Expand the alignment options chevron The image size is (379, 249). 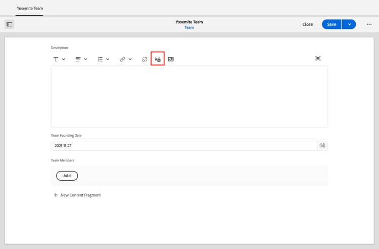tap(85, 59)
